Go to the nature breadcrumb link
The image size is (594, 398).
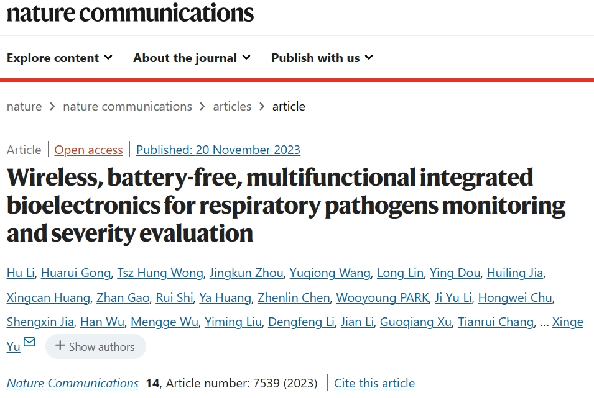24,107
